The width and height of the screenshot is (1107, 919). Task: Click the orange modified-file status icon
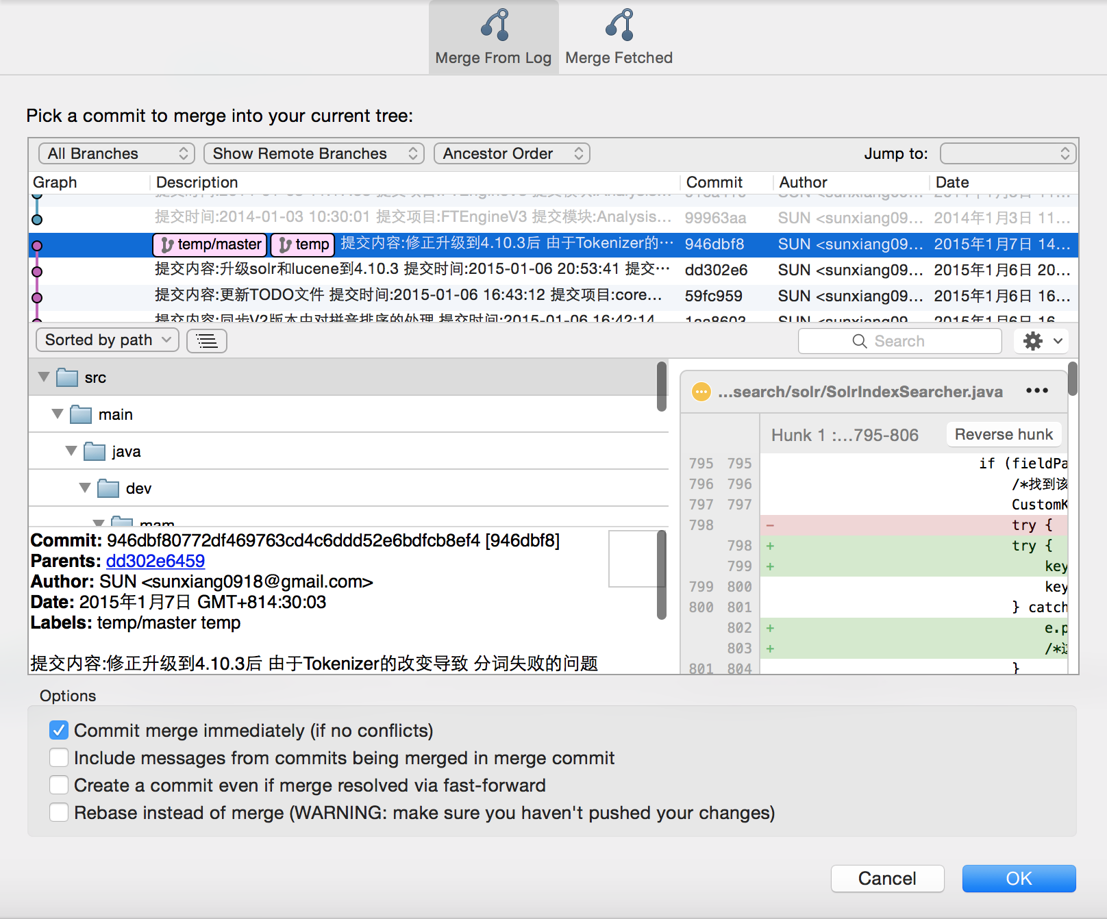pos(701,392)
